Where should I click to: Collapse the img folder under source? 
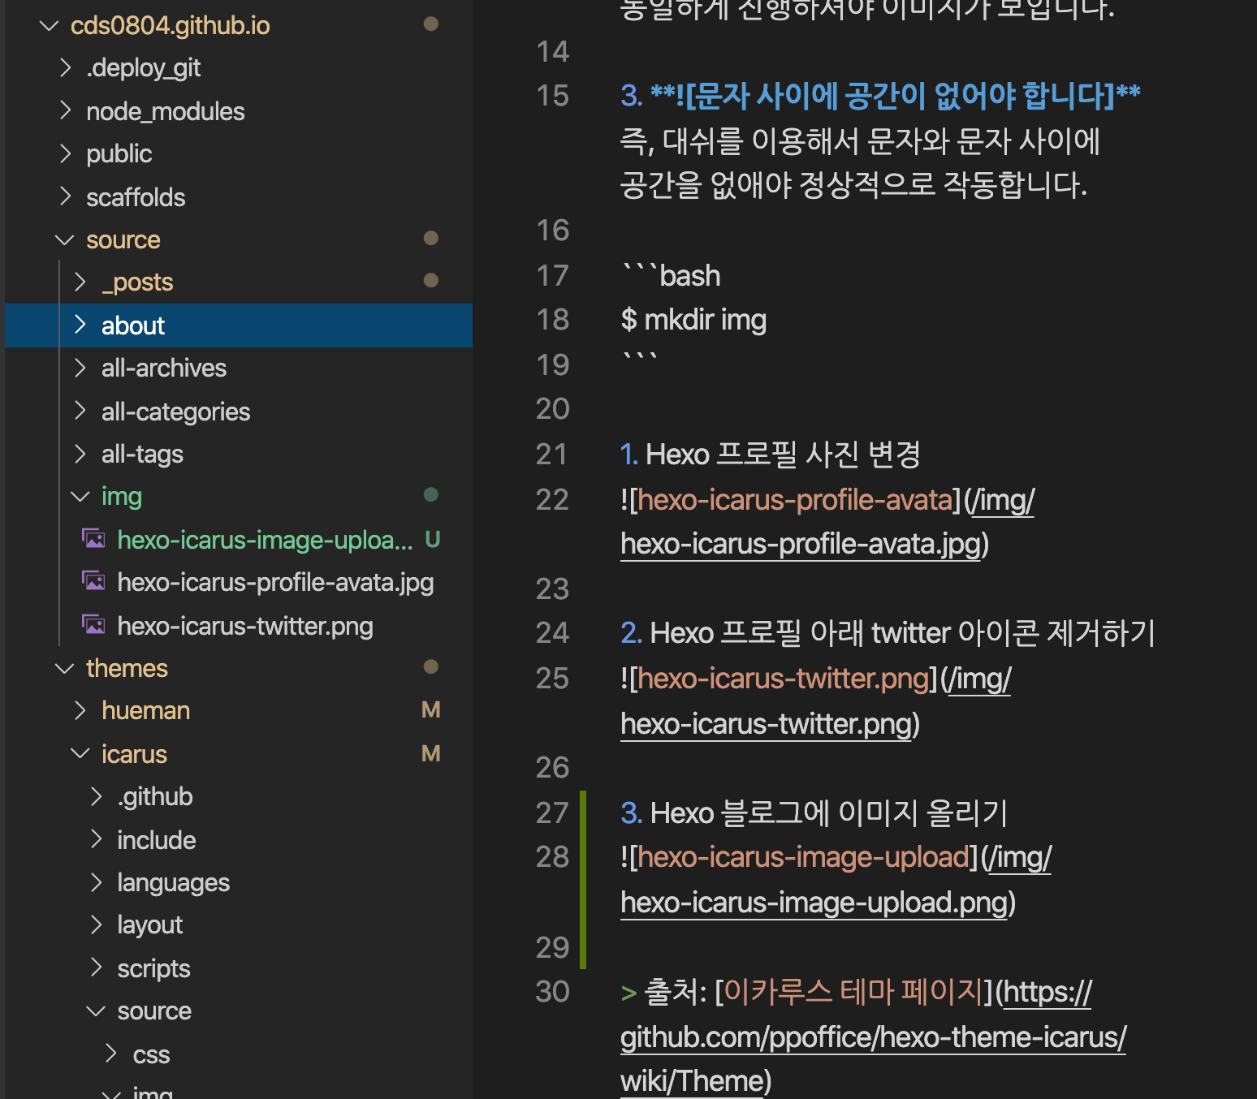[x=80, y=497]
